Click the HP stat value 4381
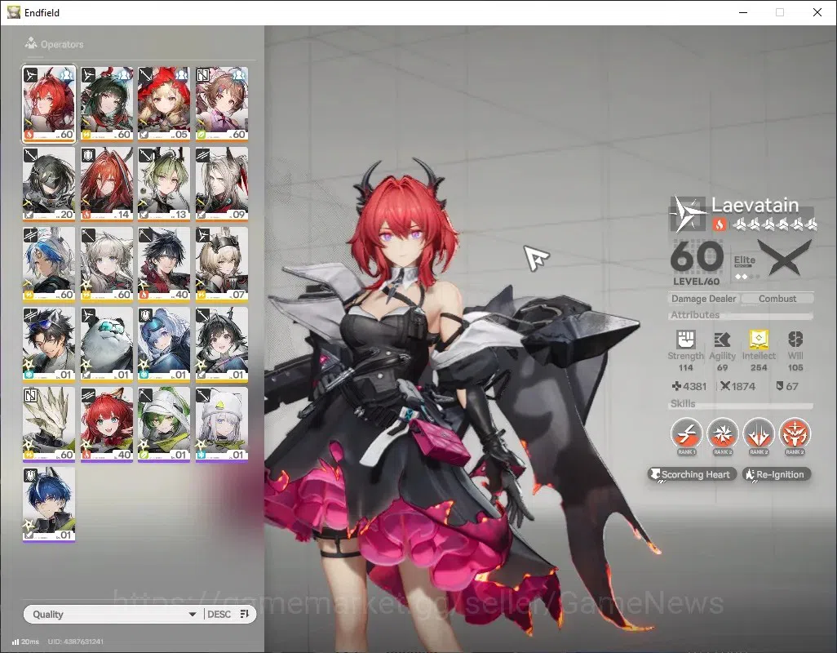Image resolution: width=837 pixels, height=653 pixels. 694,386
